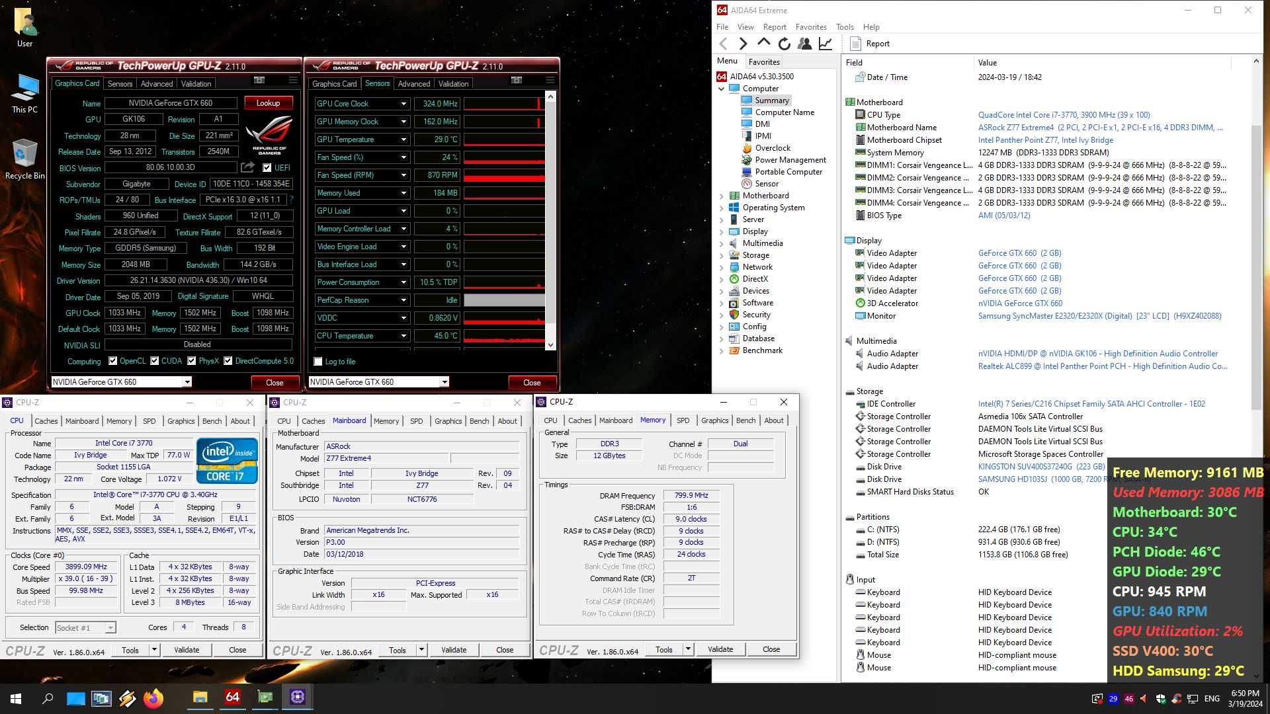Switch to the Favorites panel tab in AIDA64
The width and height of the screenshot is (1270, 714).
(x=764, y=62)
